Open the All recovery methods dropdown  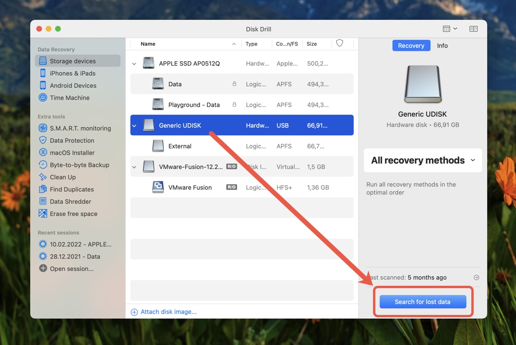coord(423,160)
